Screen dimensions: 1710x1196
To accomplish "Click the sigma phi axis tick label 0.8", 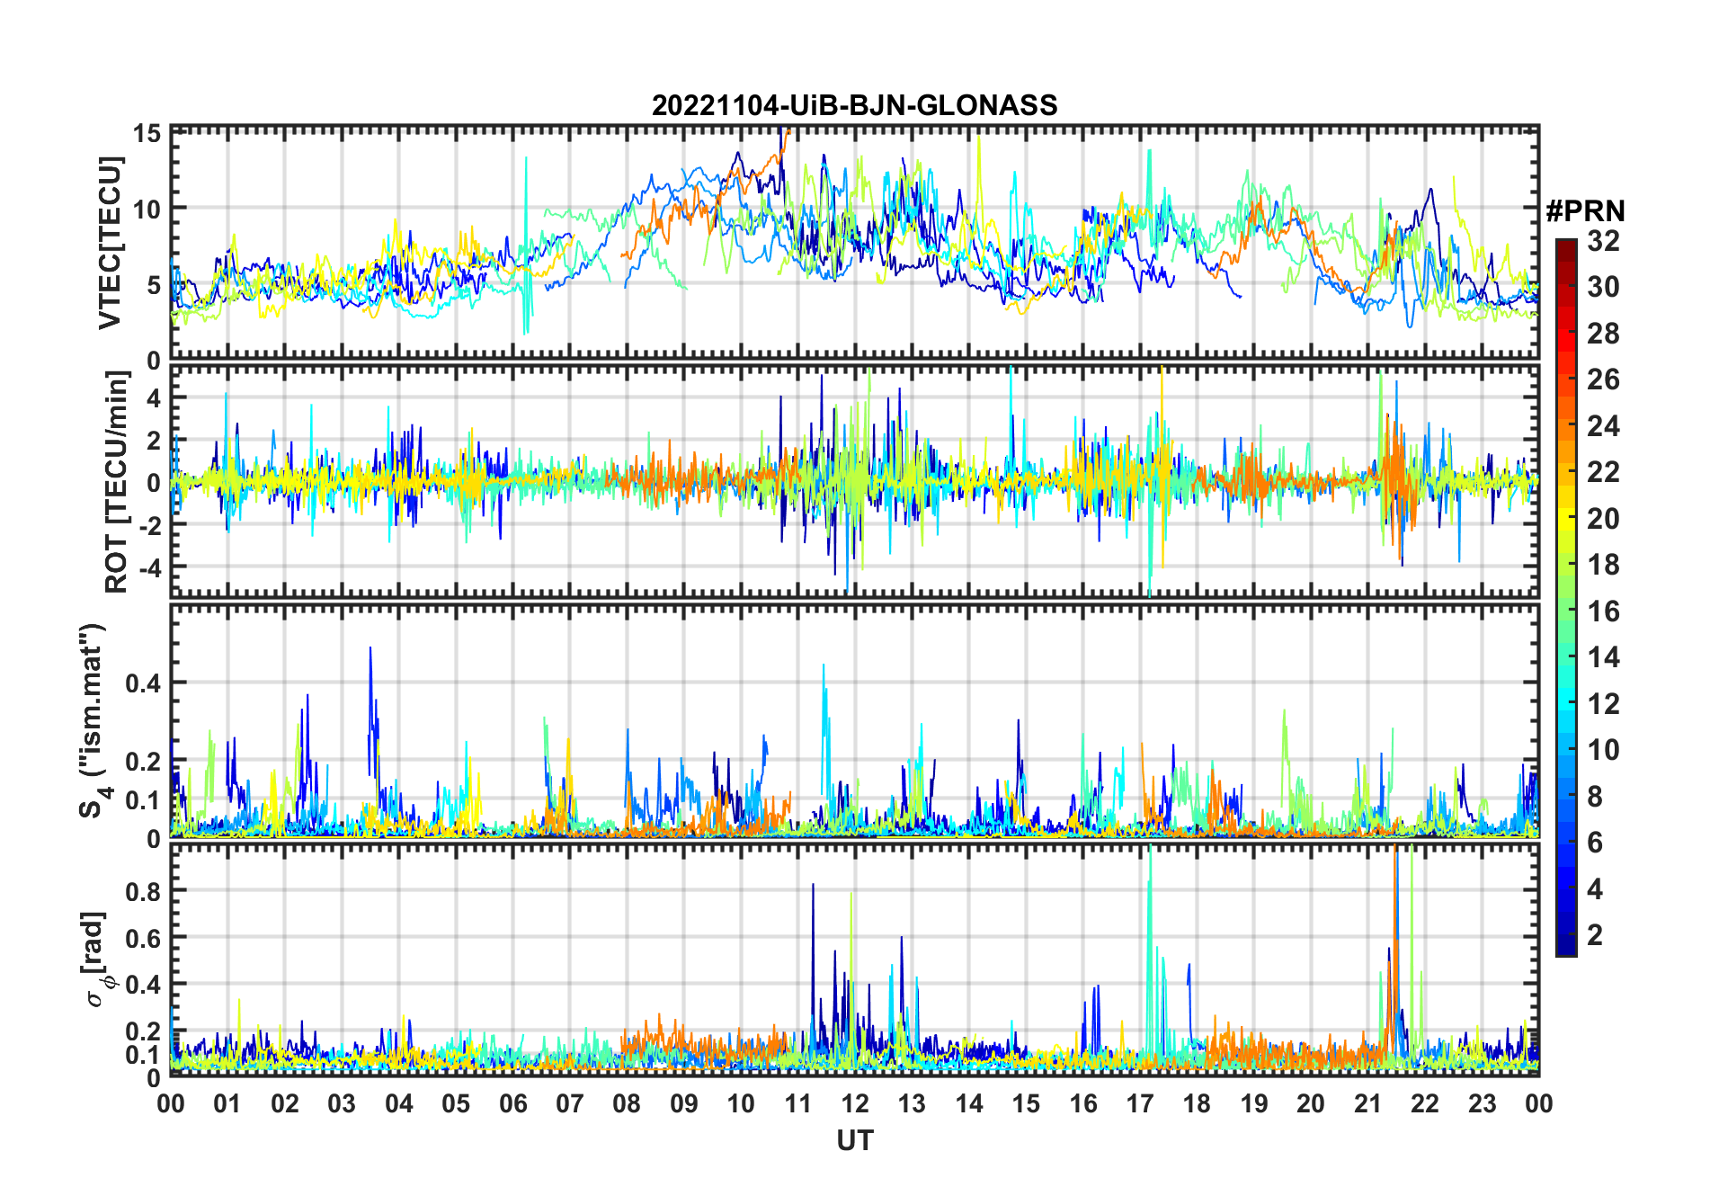I will tap(143, 891).
